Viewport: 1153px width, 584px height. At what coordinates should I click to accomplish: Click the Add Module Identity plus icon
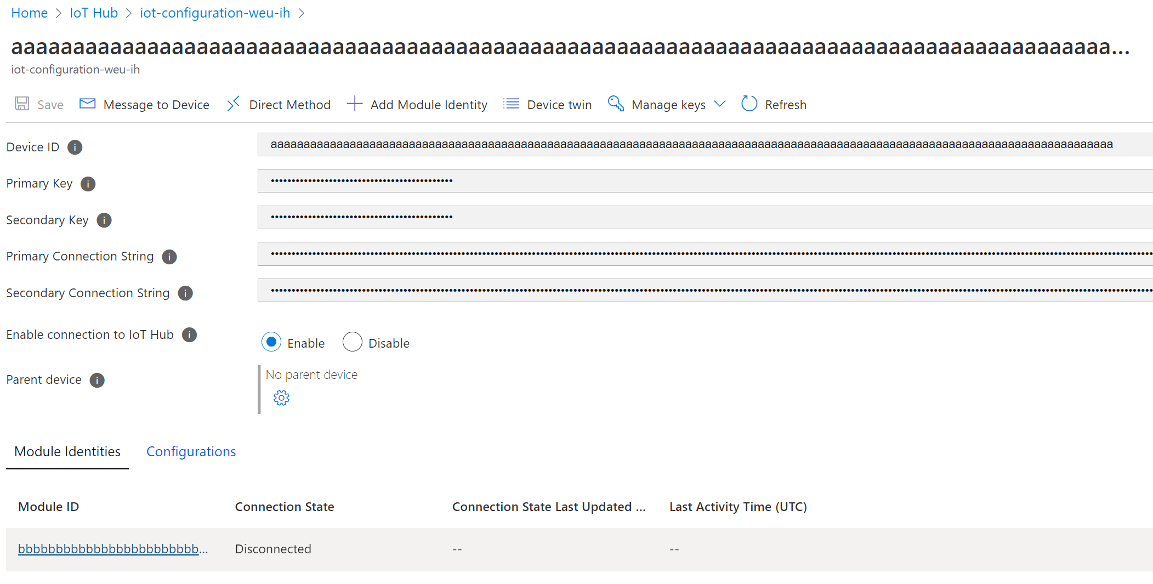(x=355, y=104)
